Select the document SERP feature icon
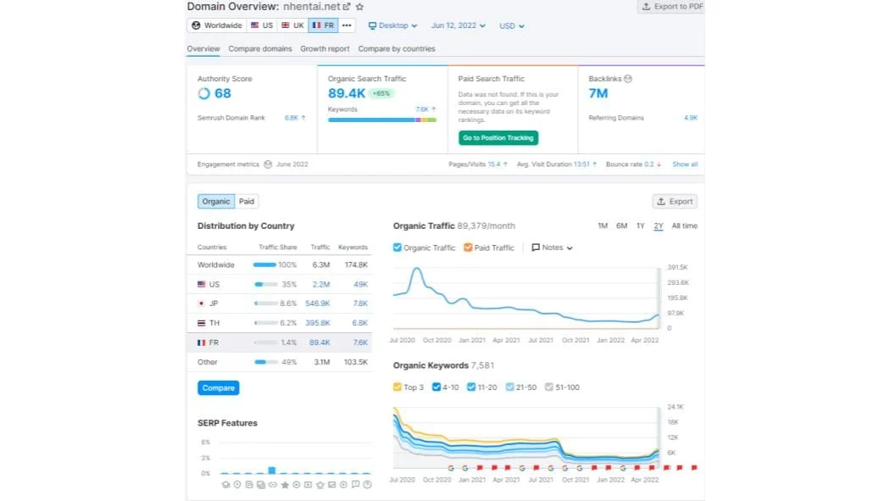The height and width of the screenshot is (501, 890). click(x=249, y=485)
